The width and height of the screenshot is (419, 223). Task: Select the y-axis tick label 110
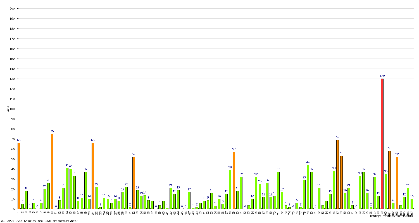point(12,99)
